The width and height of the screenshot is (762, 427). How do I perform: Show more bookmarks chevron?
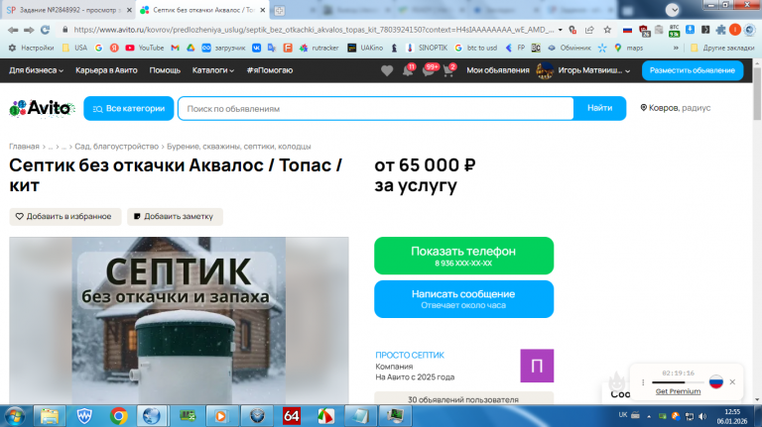click(676, 48)
